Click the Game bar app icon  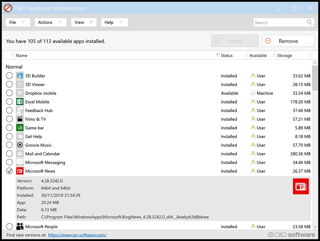click(20, 128)
